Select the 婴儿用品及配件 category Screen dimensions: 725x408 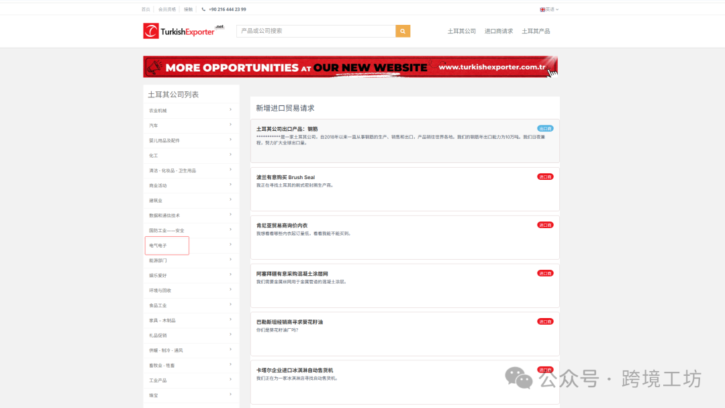click(x=164, y=140)
